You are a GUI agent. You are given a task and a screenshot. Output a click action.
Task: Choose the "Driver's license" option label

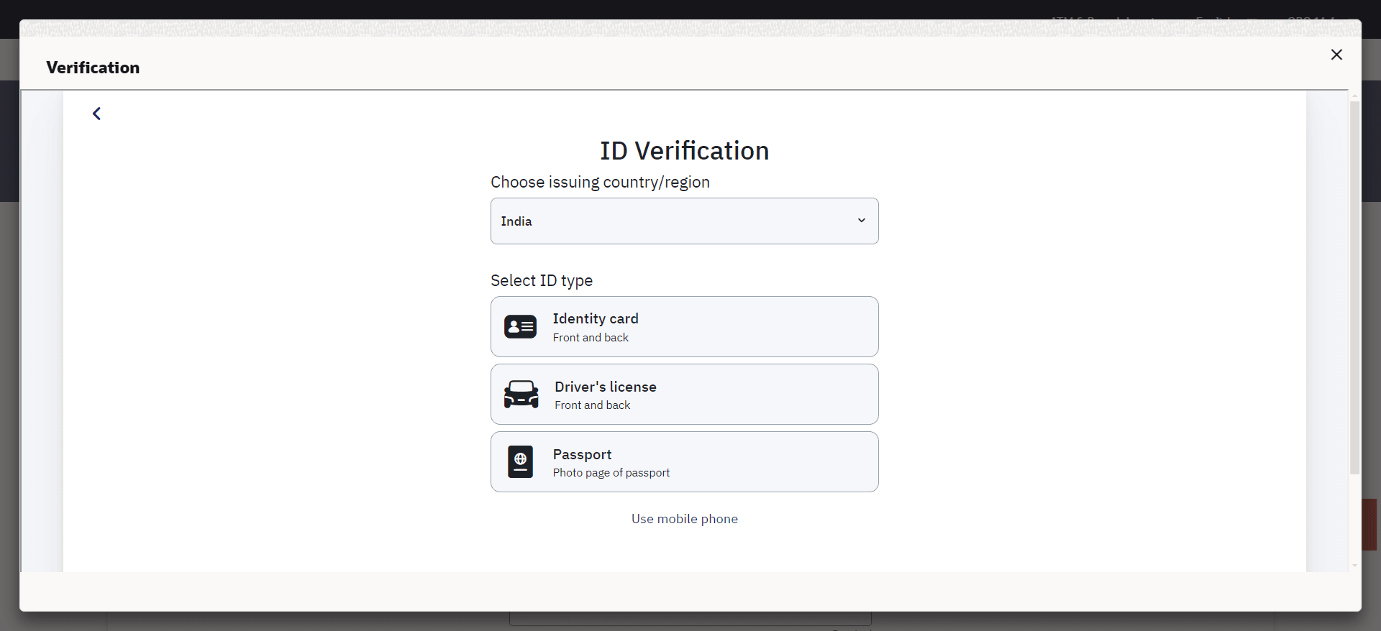605,387
